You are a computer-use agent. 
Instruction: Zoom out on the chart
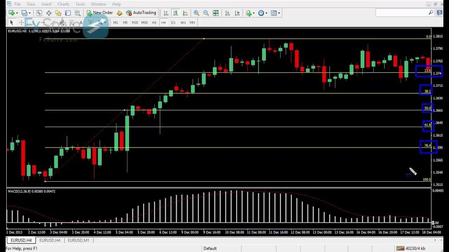[x=206, y=13]
